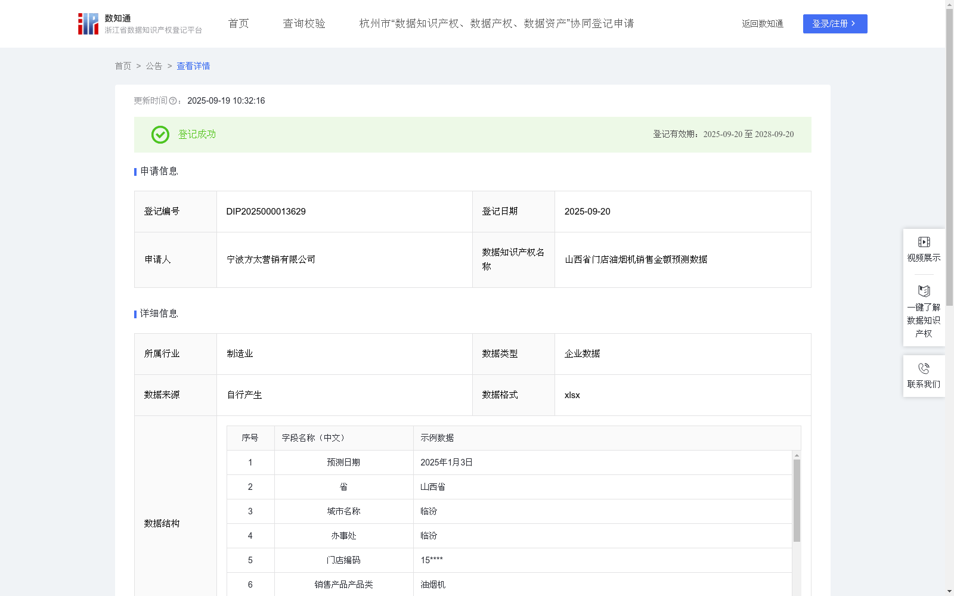Open the 视频展示 video panel icon
Viewport: 954px width, 596px height.
[x=924, y=242]
